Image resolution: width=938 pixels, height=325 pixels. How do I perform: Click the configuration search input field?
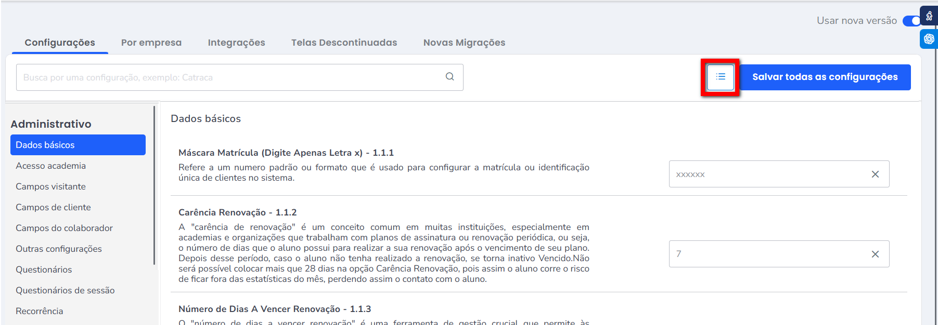229,77
